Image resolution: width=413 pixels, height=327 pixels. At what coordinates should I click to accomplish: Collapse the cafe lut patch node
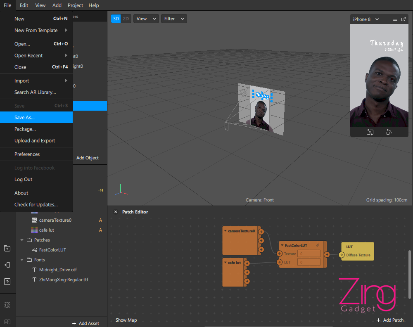225,263
